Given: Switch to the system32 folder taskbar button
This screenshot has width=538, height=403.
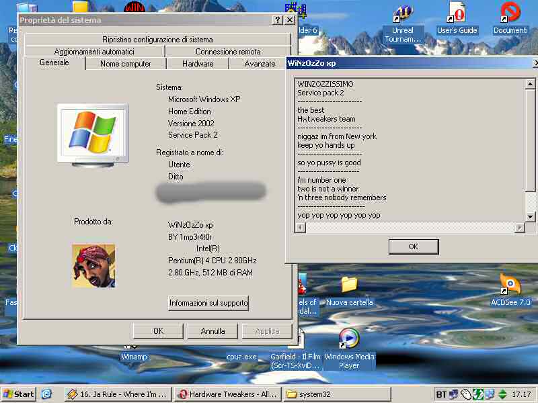Looking at the screenshot, I should [338, 394].
